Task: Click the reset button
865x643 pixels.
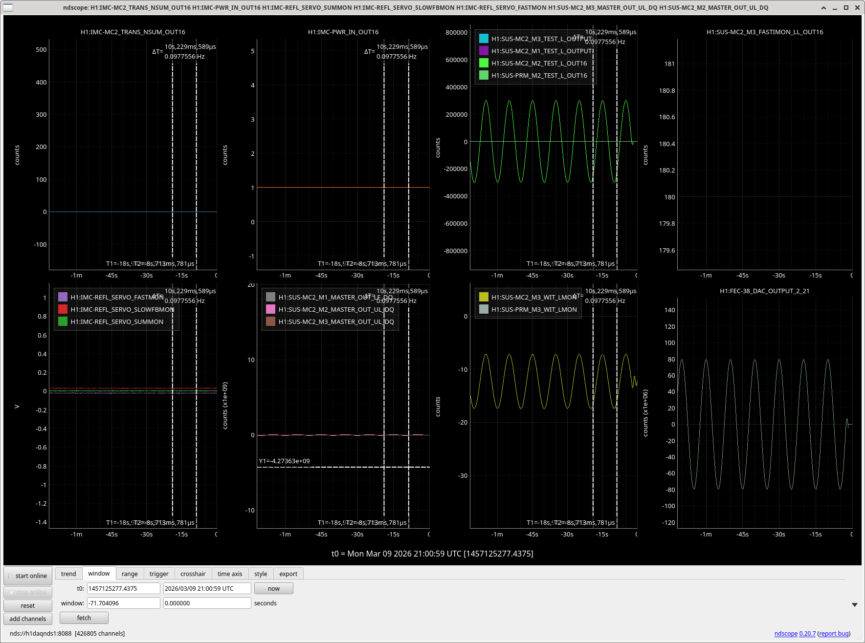Action: pos(28,605)
